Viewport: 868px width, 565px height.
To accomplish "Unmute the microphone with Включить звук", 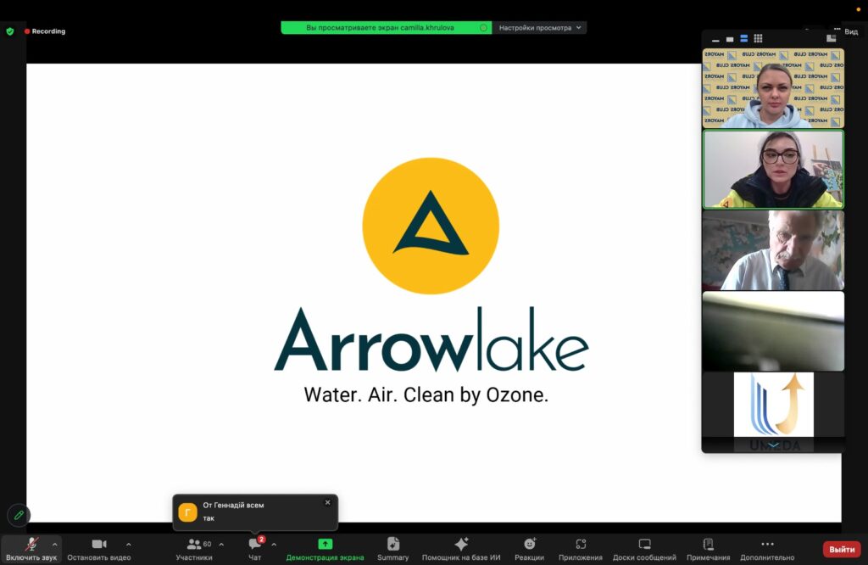I will pyautogui.click(x=31, y=549).
